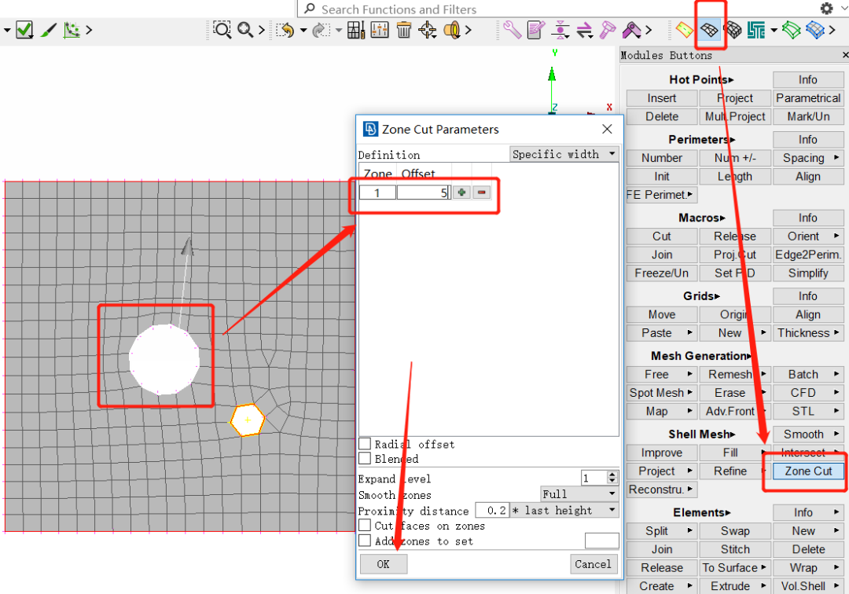The height and width of the screenshot is (594, 849).
Task: Click the orange cylinder icon
Action: pos(451,30)
